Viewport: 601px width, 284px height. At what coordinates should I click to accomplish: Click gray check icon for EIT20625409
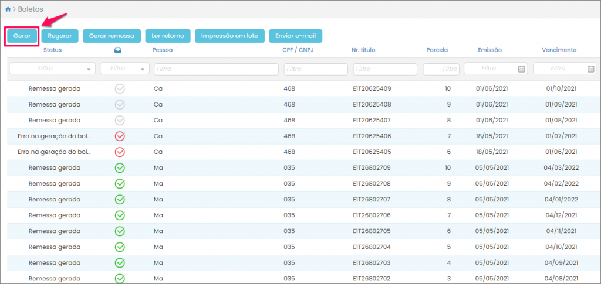click(x=120, y=89)
